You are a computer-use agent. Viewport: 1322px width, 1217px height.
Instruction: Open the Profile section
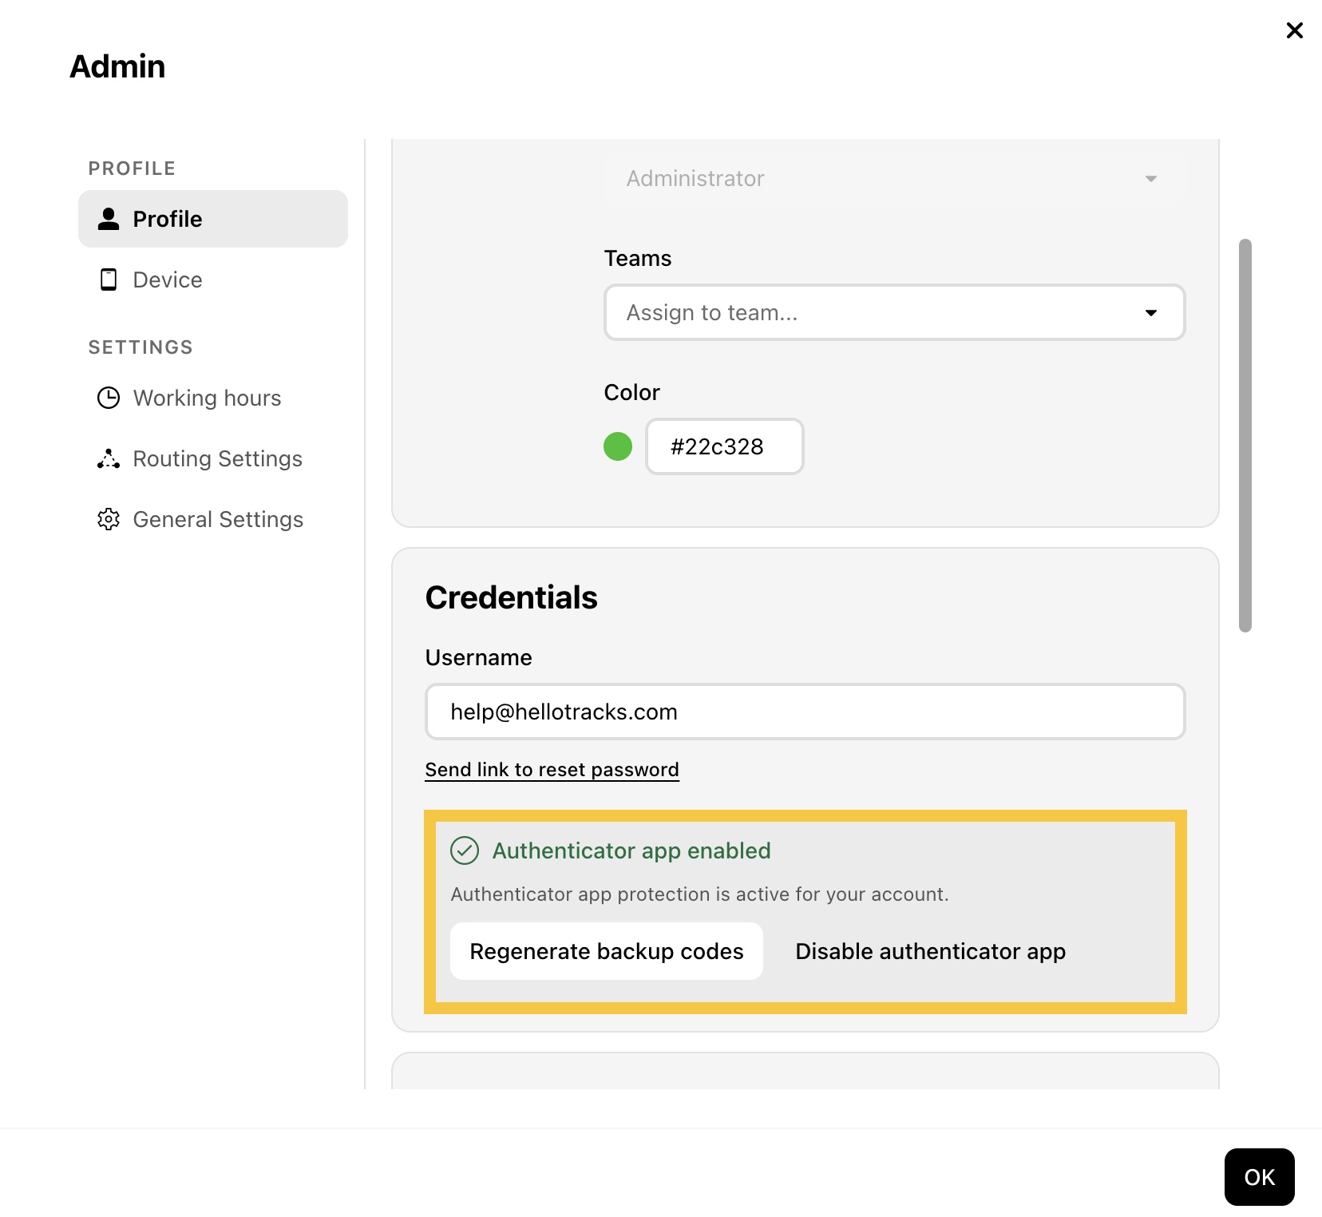(213, 219)
